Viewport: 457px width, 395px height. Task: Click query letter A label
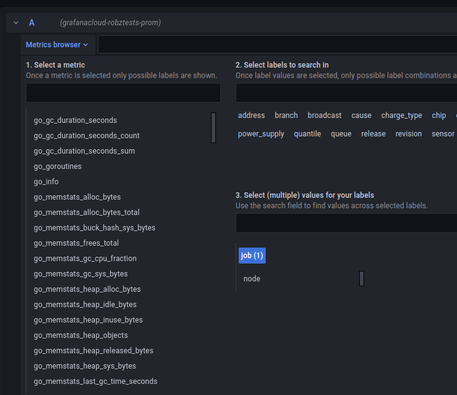pos(32,23)
